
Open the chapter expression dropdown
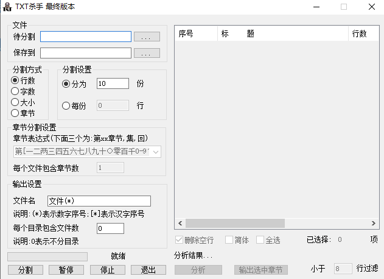click(x=156, y=152)
